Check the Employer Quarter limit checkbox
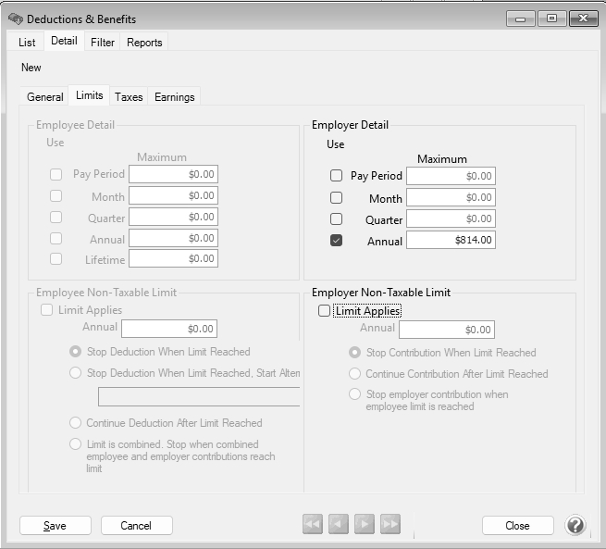The image size is (606, 549). 337,219
